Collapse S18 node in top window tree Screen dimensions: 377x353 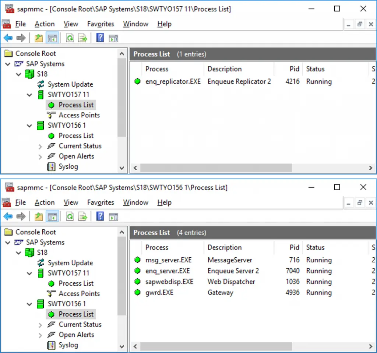click(x=18, y=74)
